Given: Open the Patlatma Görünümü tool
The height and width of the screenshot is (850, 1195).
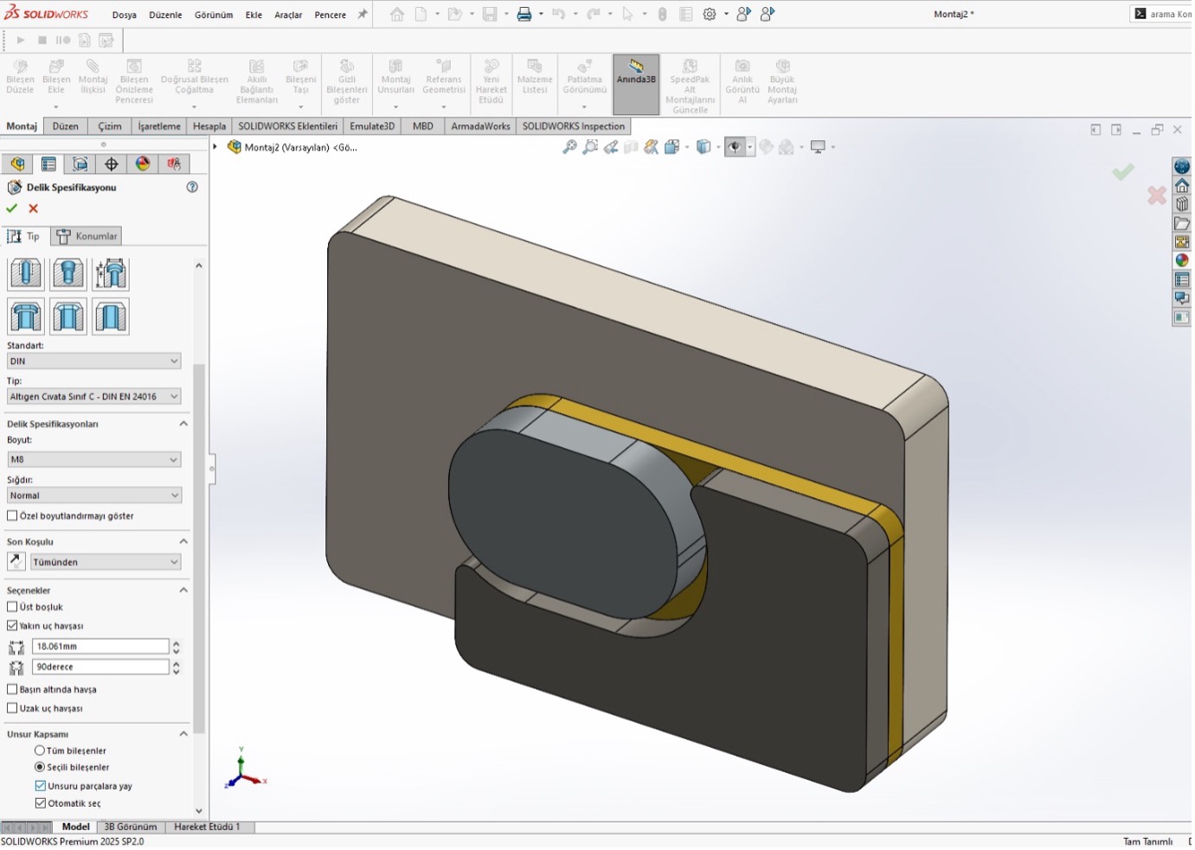Looking at the screenshot, I should pos(584,78).
